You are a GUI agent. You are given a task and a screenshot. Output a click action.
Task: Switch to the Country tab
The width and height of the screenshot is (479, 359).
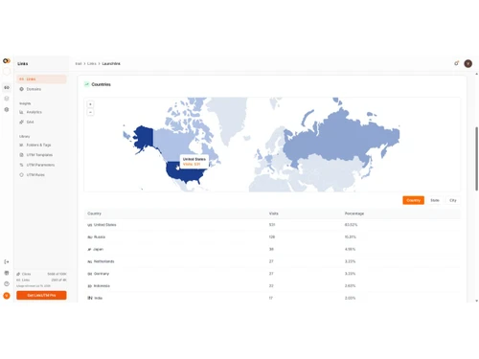point(413,200)
